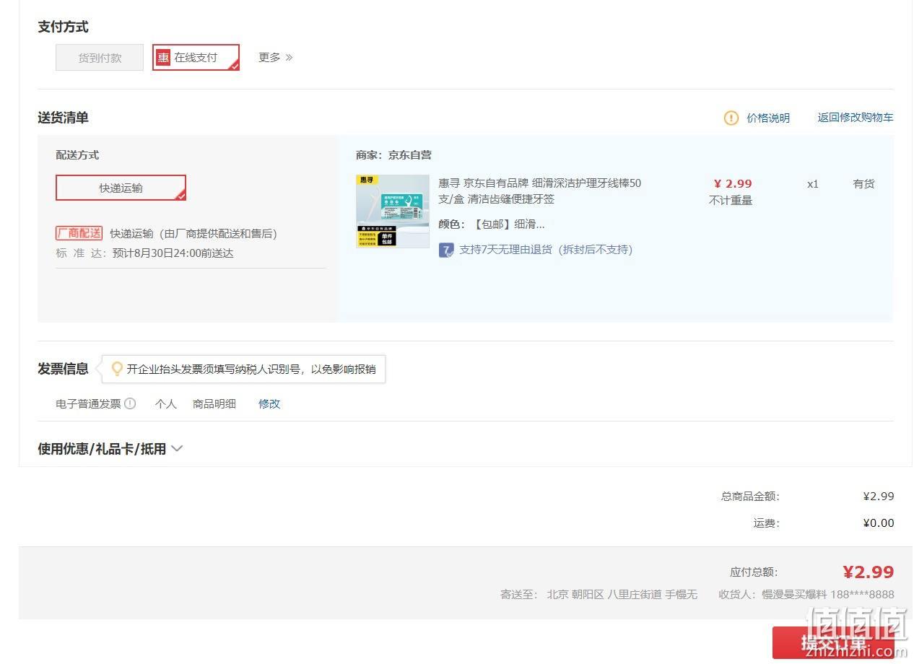Expand 更多 payment methods

[x=275, y=57]
